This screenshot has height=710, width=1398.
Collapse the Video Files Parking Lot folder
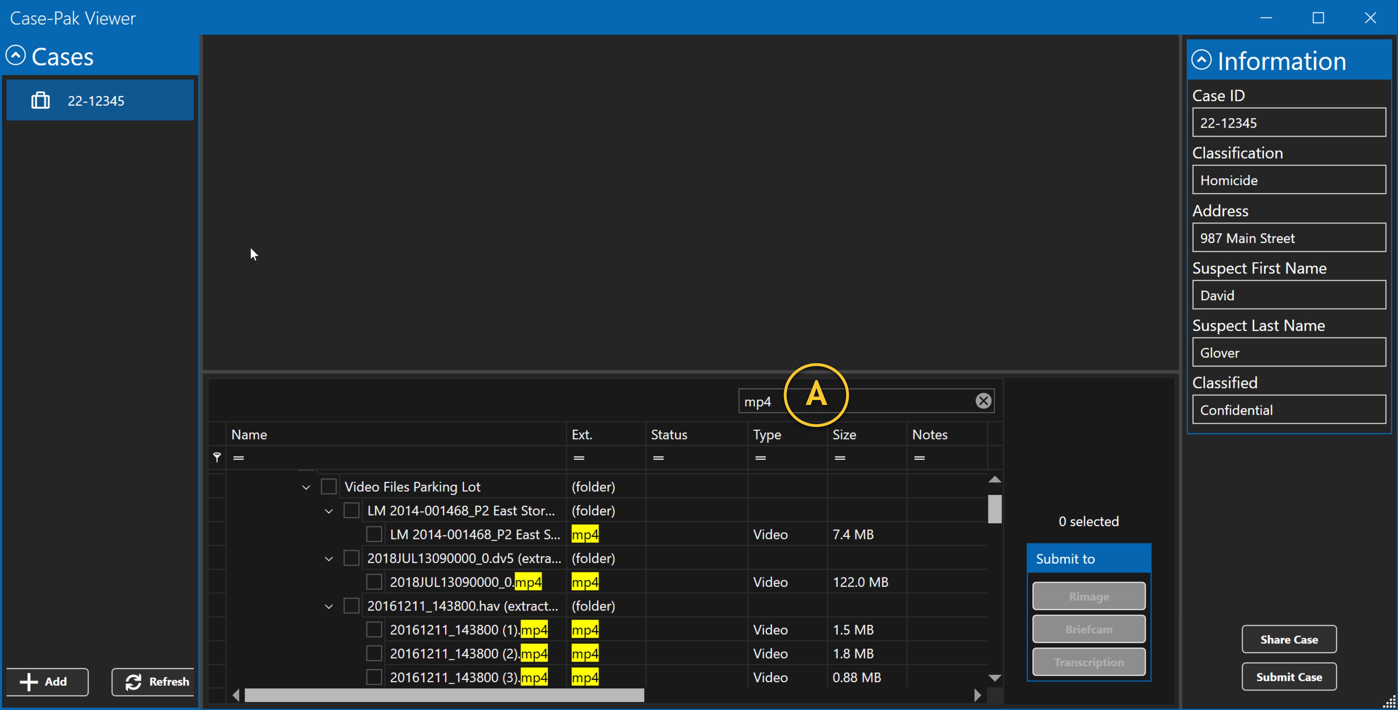click(306, 487)
